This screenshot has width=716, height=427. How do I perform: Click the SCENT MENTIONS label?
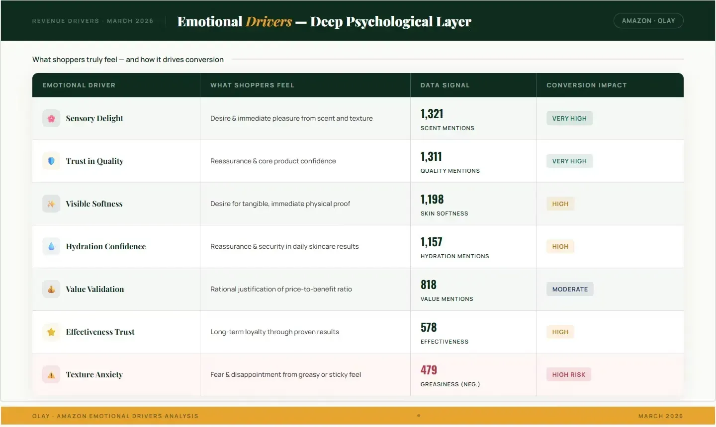pos(447,128)
